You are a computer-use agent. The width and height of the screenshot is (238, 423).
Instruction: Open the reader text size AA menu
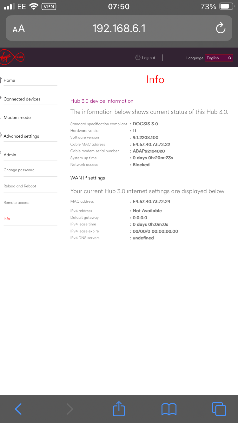(x=18, y=29)
